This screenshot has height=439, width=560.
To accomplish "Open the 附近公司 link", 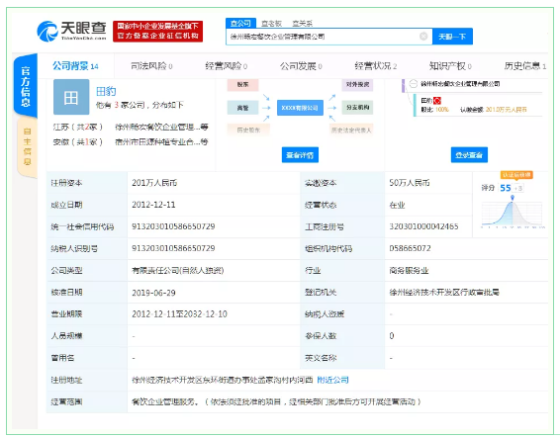I will pos(332,380).
